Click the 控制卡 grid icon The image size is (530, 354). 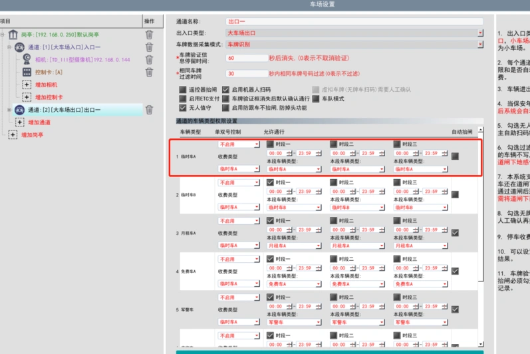click(27, 72)
